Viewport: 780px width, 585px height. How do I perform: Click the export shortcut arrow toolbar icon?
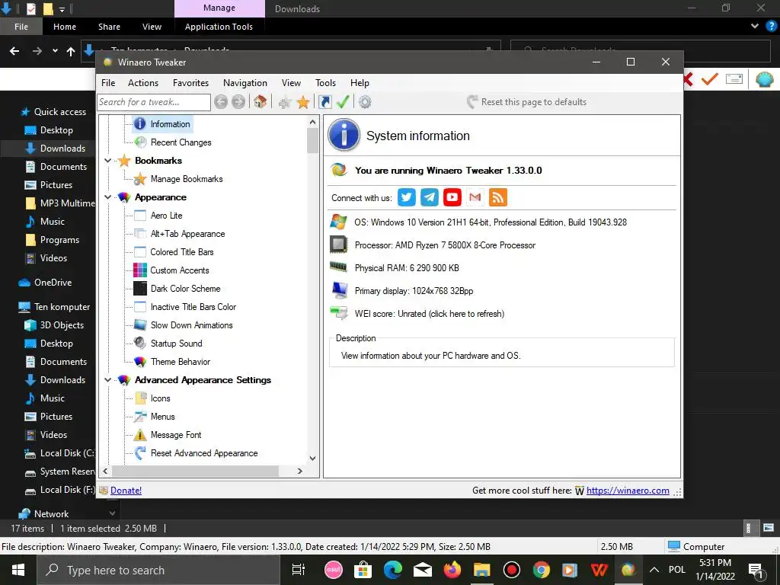pyautogui.click(x=324, y=102)
